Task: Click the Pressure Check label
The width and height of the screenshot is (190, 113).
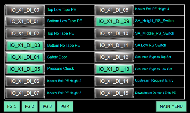Action: pos(60,69)
